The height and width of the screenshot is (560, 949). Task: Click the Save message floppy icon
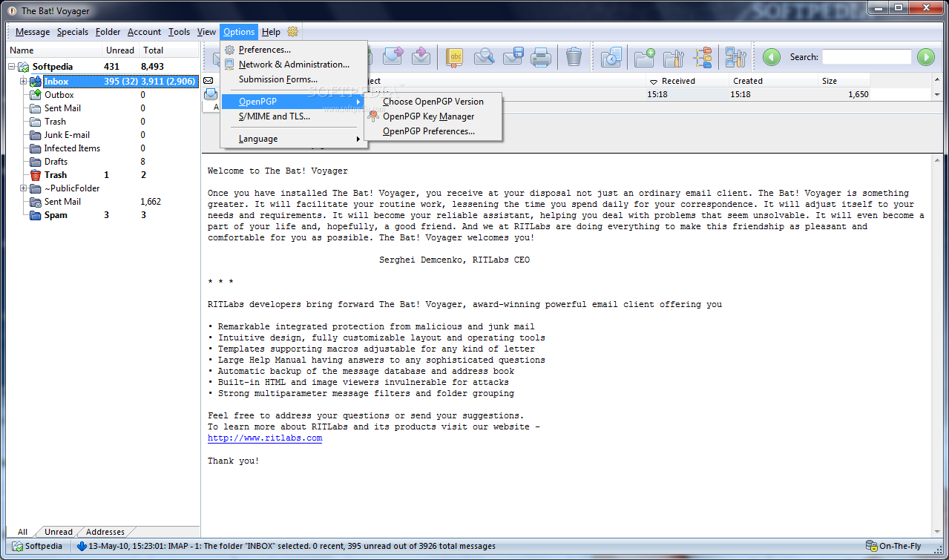point(513,56)
